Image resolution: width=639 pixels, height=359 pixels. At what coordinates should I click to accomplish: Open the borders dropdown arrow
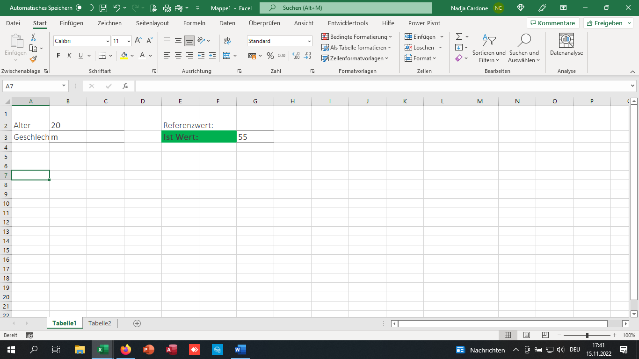[111, 56]
